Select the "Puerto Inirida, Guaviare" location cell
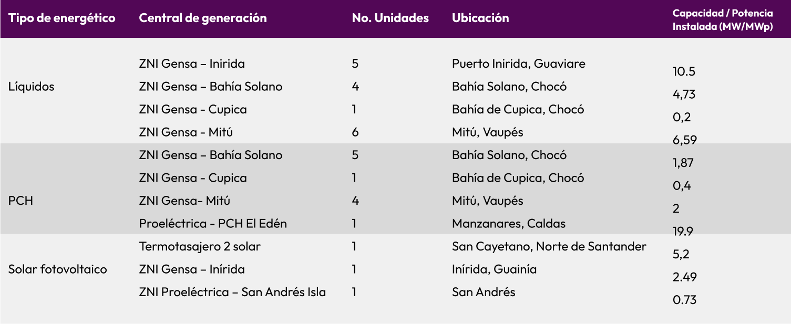The height and width of the screenshot is (324, 791). coord(518,64)
